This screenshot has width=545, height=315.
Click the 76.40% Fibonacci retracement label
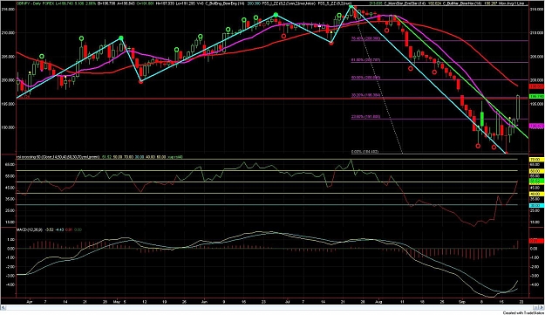pyautogui.click(x=365, y=38)
